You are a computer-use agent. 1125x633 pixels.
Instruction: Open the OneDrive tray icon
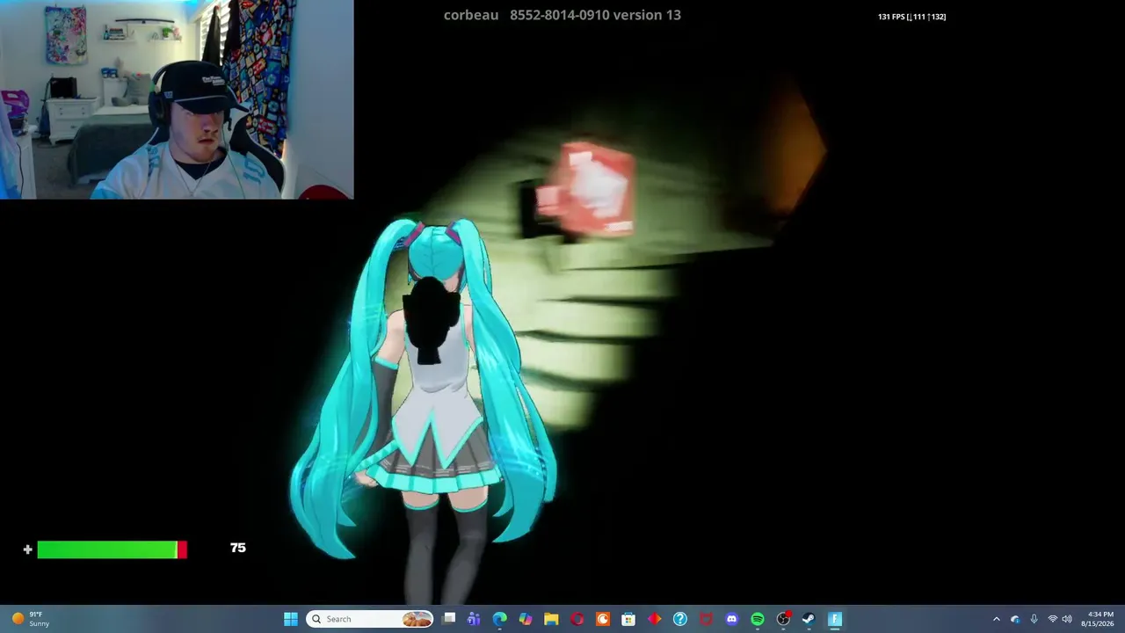click(1015, 619)
